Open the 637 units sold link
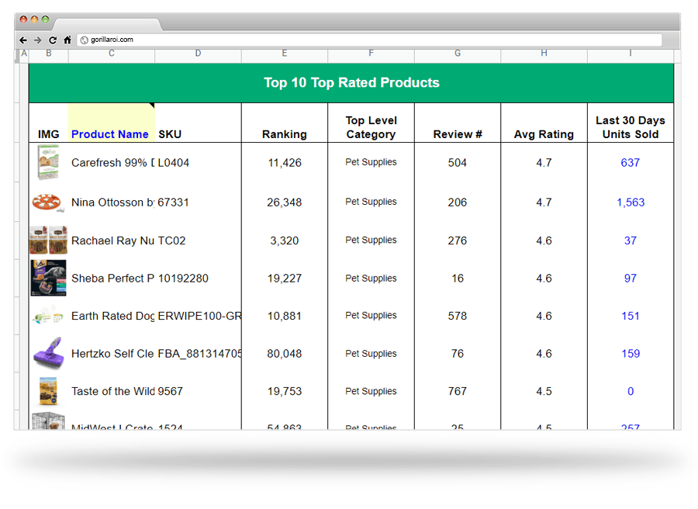The width and height of the screenshot is (698, 509). click(x=630, y=163)
